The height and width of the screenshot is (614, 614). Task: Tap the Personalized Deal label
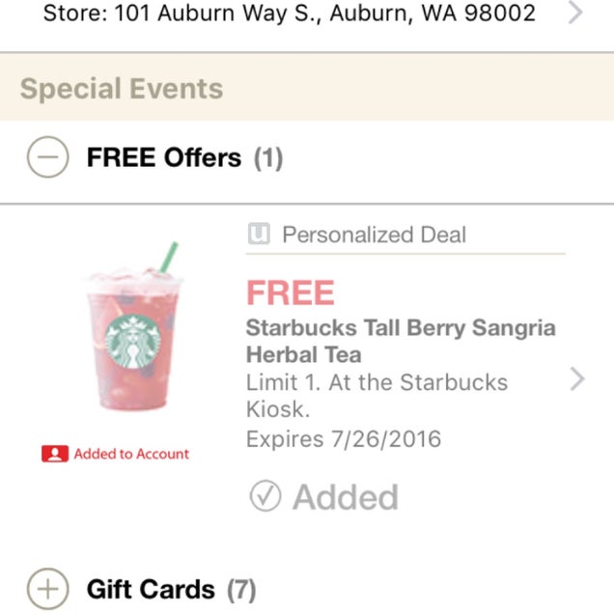tap(374, 235)
